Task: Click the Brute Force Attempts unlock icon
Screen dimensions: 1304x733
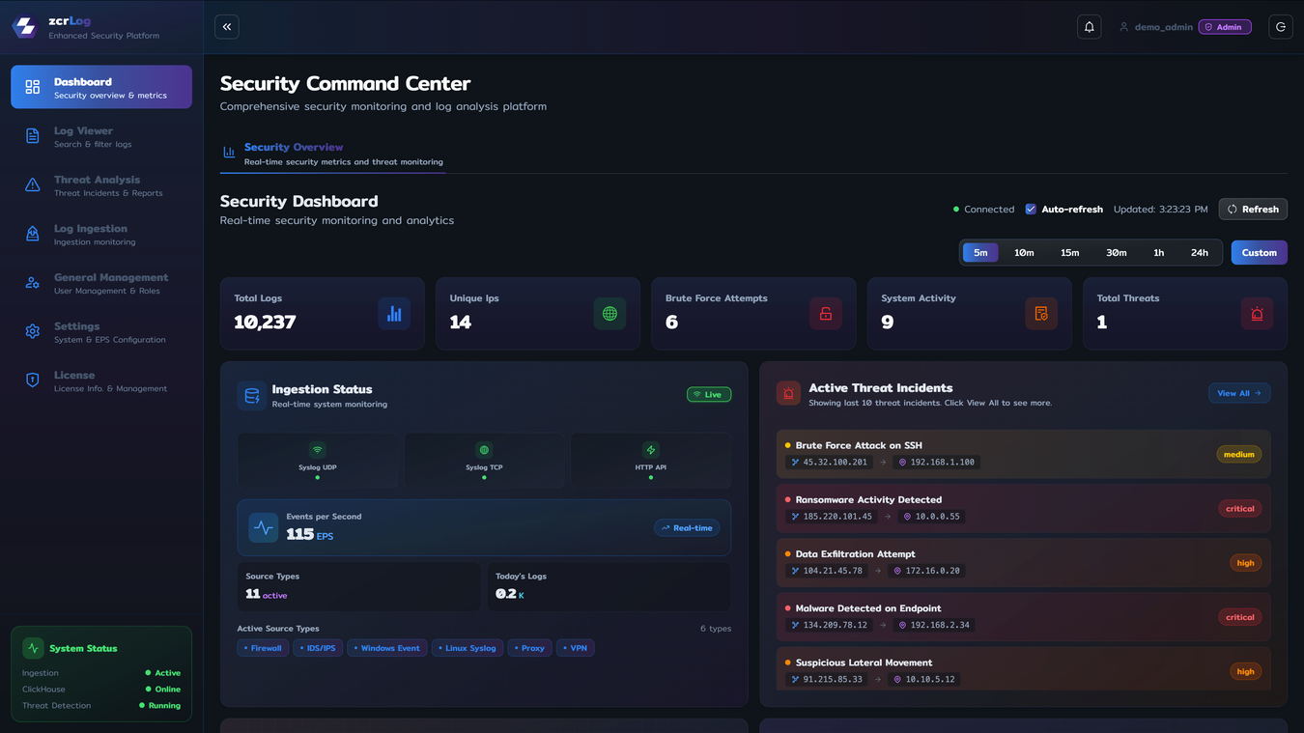Action: [826, 314]
